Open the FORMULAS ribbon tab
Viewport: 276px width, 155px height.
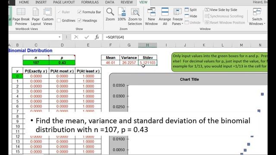point(90,2)
